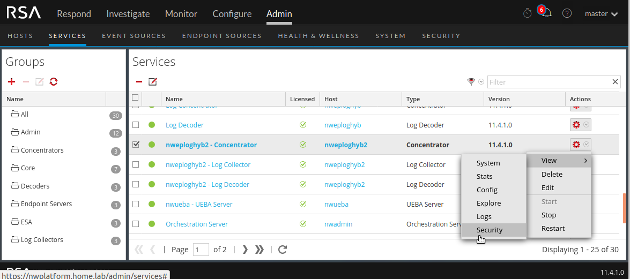This screenshot has width=630, height=279.
Task: Refresh the services list in the pager
Action: 283,249
